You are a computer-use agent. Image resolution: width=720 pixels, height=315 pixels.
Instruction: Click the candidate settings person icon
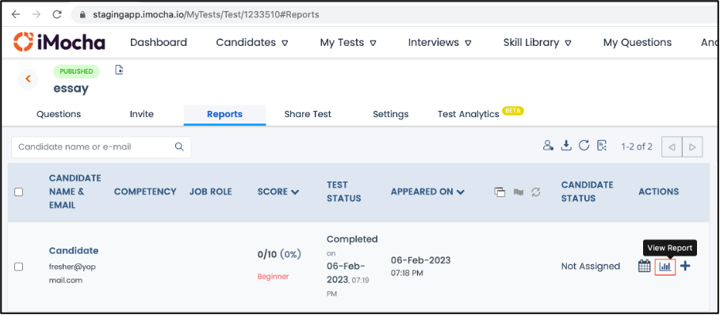[x=548, y=146]
